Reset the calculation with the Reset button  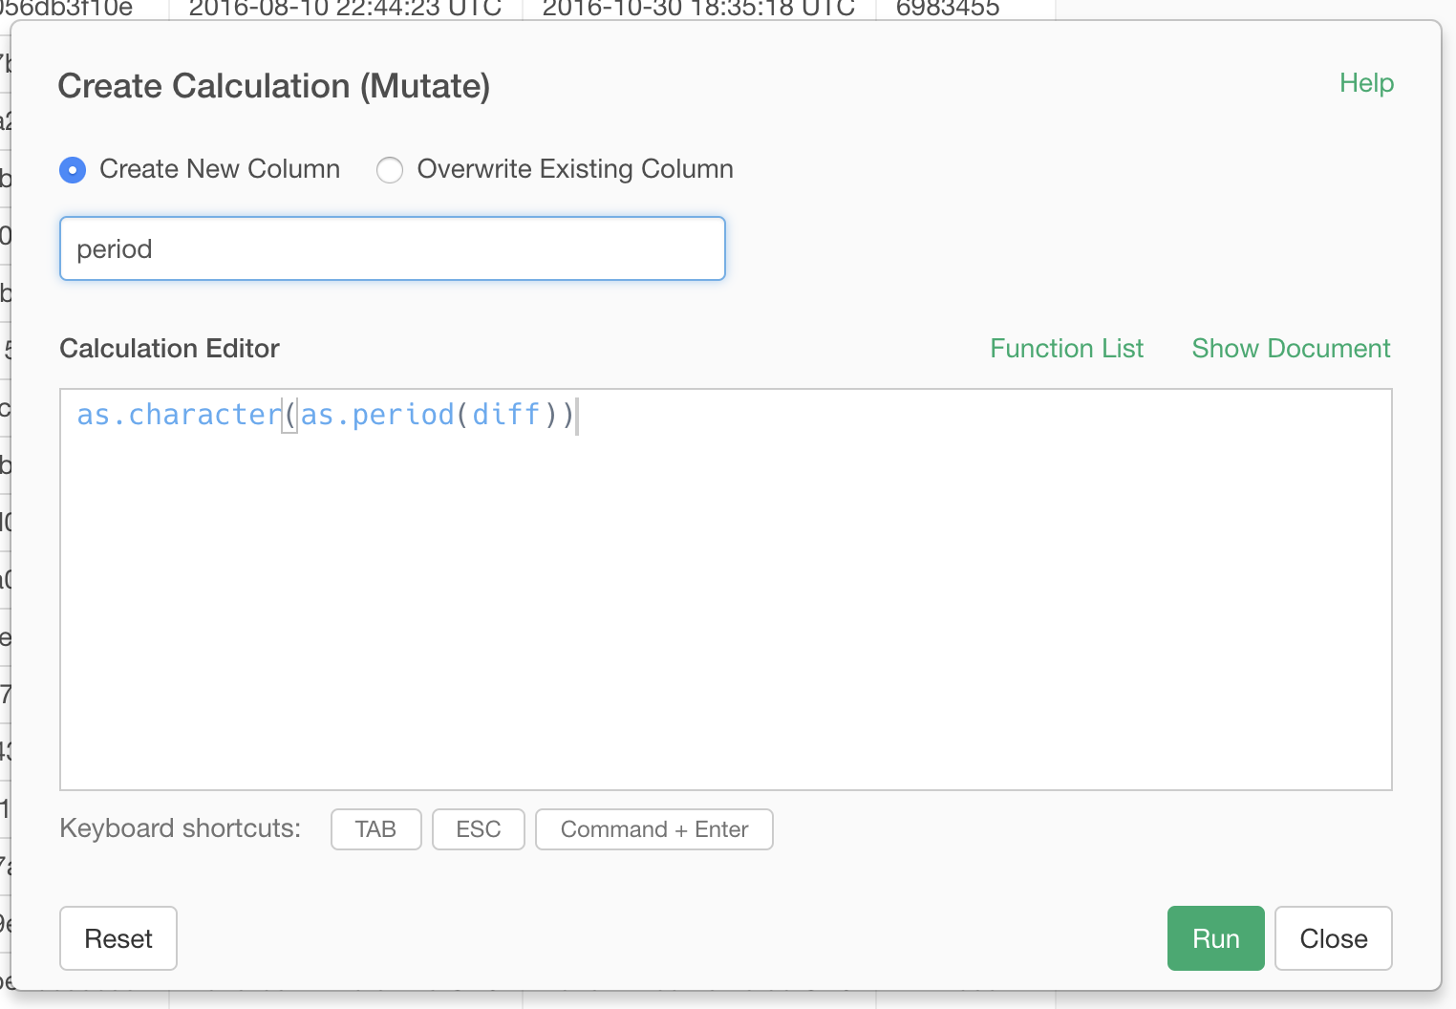[x=118, y=938]
